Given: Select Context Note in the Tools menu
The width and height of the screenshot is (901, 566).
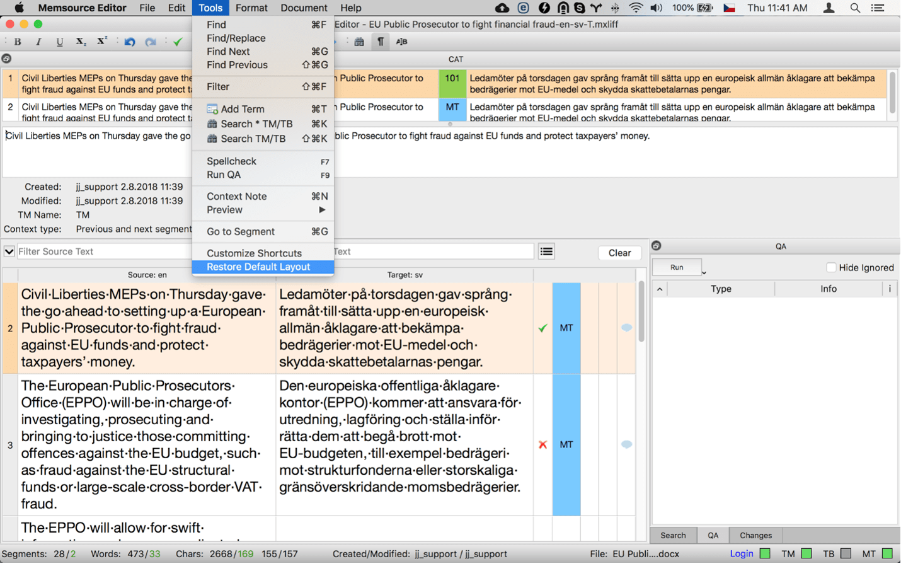Looking at the screenshot, I should click(263, 196).
